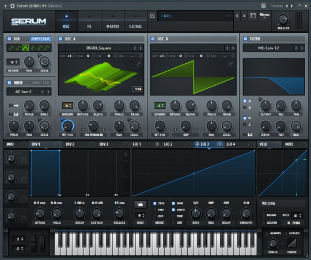Viewport: 311px width, 260px height.
Task: Open the FL Studio plugin menu arrow
Action: click(6, 6)
